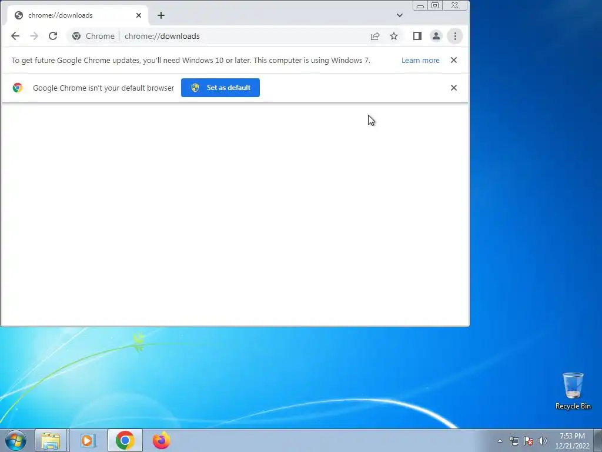Click the forward navigation arrow
602x452 pixels.
pos(34,36)
